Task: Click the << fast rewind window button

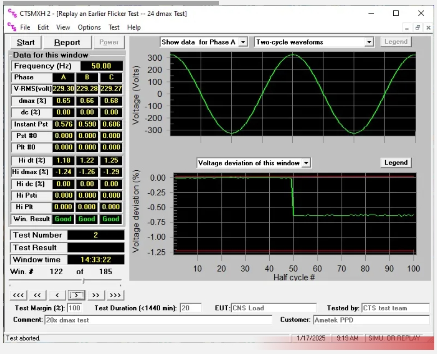Action: [x=37, y=295]
